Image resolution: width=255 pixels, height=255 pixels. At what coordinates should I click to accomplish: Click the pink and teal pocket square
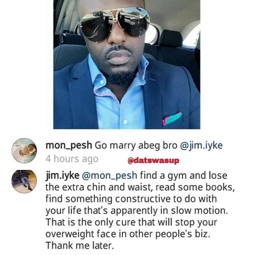coord(172,119)
